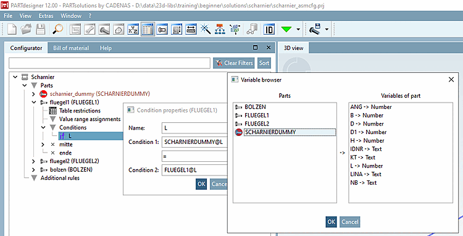Image resolution: width=463 pixels, height=236 pixels.
Task: Click Cancel in Variable browser dialog
Action: click(350, 222)
